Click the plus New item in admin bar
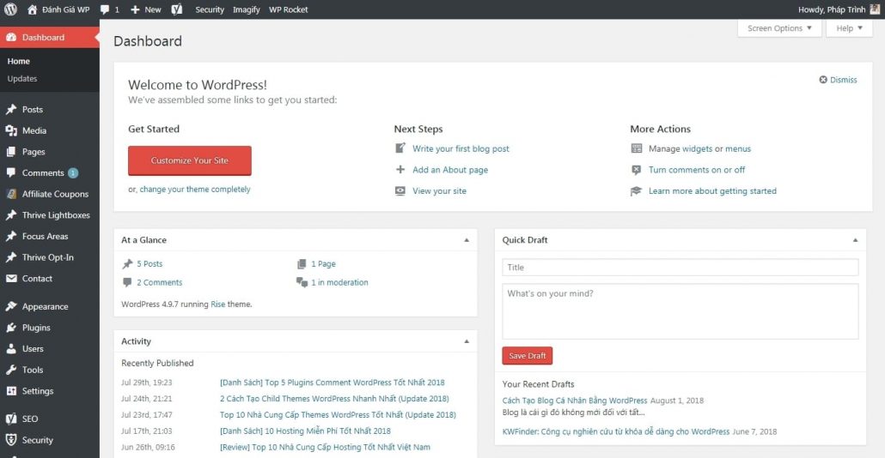 (x=146, y=9)
